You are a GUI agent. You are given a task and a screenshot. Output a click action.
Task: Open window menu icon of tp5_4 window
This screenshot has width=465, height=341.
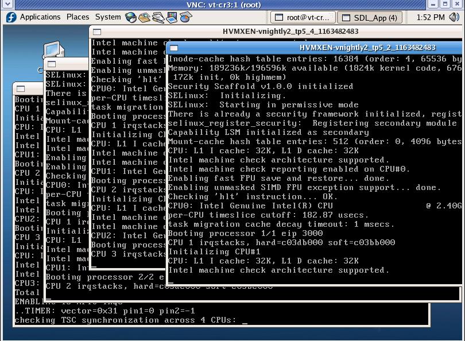pos(97,32)
